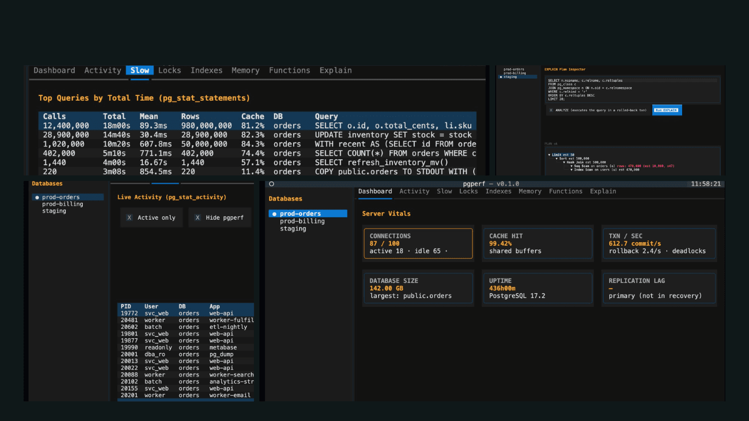Collapse the Hash Join plan node

(x=564, y=162)
